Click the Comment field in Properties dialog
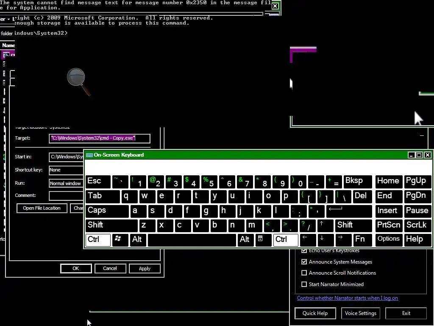434x326 pixels. pos(66,196)
